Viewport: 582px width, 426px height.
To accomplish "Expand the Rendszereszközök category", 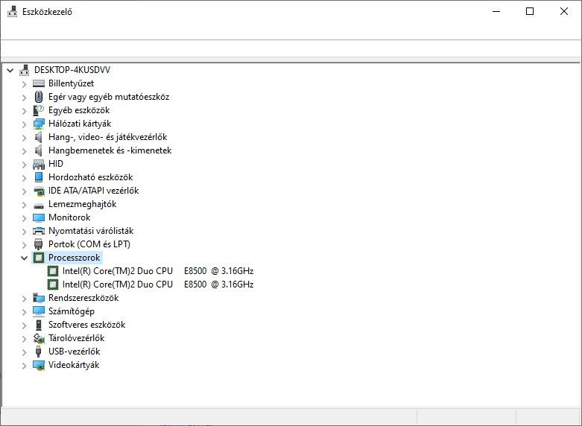I will (x=25, y=298).
